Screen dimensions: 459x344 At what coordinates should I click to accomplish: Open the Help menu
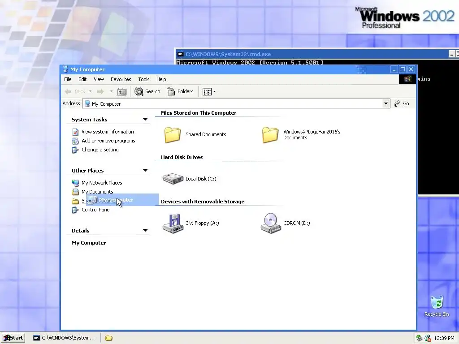161,79
